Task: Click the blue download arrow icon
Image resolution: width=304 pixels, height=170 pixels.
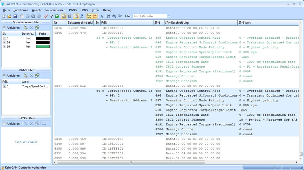Action: [82, 16]
